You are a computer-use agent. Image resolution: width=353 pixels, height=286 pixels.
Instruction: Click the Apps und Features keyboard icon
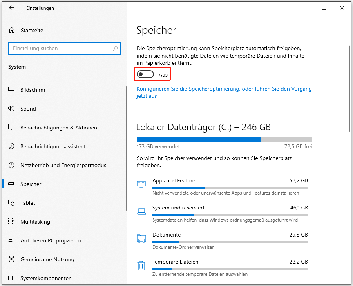click(x=141, y=184)
